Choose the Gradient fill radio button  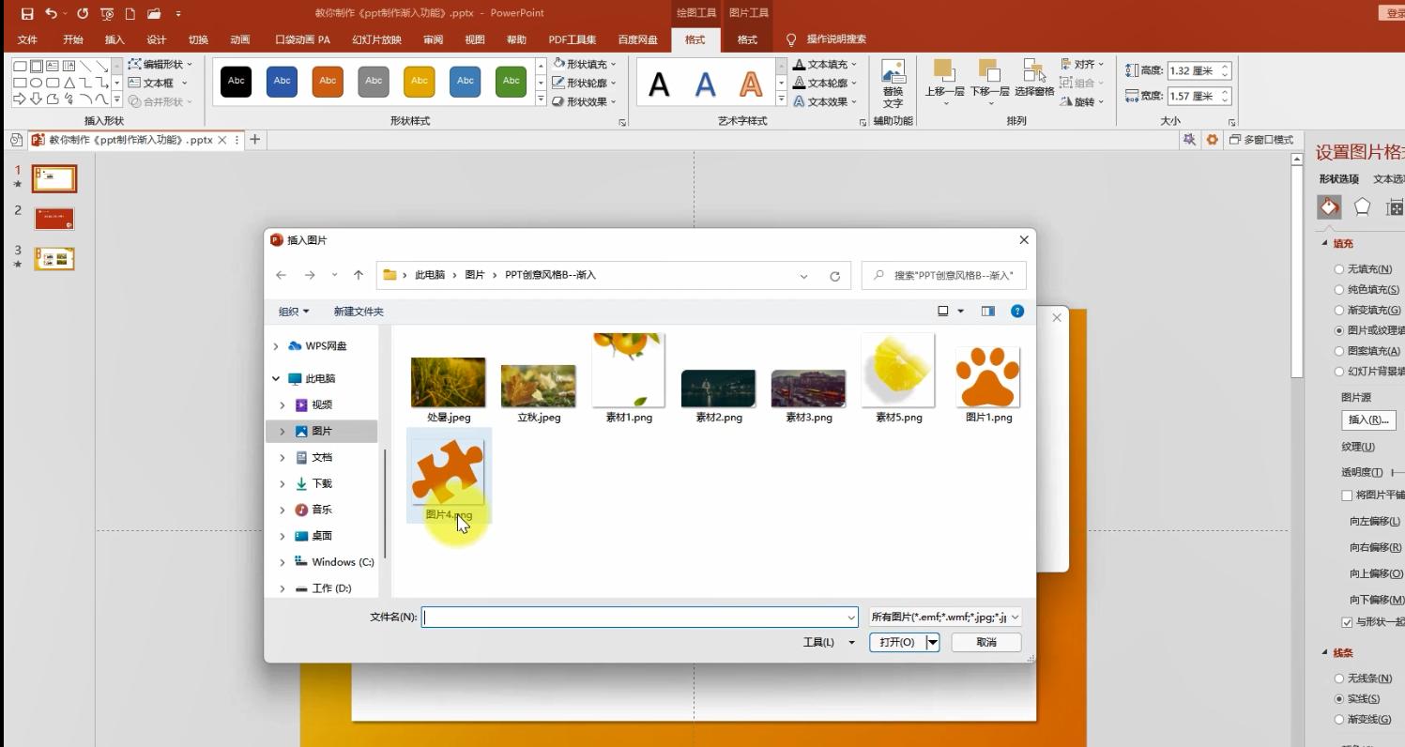tap(1339, 311)
